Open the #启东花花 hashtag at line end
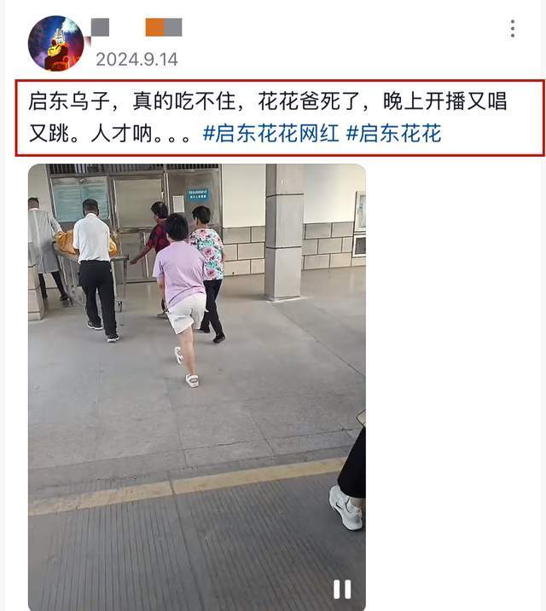 tap(394, 133)
